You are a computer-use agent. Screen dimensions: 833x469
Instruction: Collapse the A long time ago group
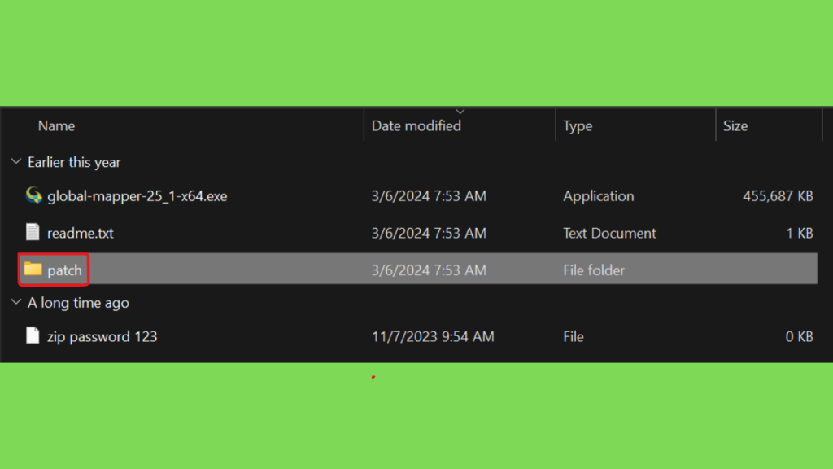pyautogui.click(x=16, y=302)
